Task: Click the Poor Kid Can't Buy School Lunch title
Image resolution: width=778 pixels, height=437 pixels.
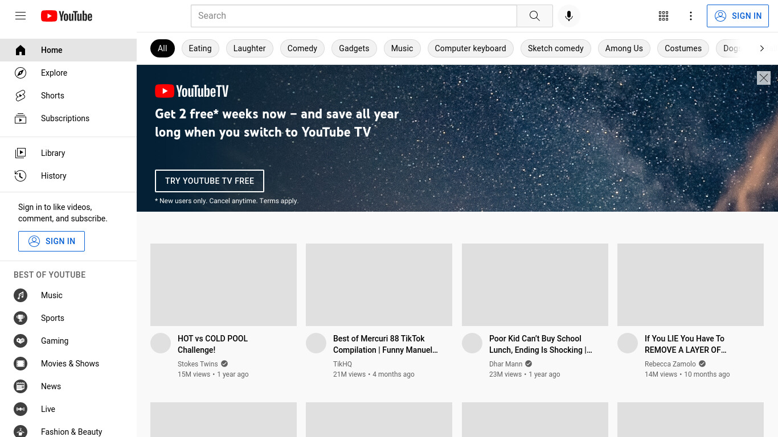Action: pos(541,344)
